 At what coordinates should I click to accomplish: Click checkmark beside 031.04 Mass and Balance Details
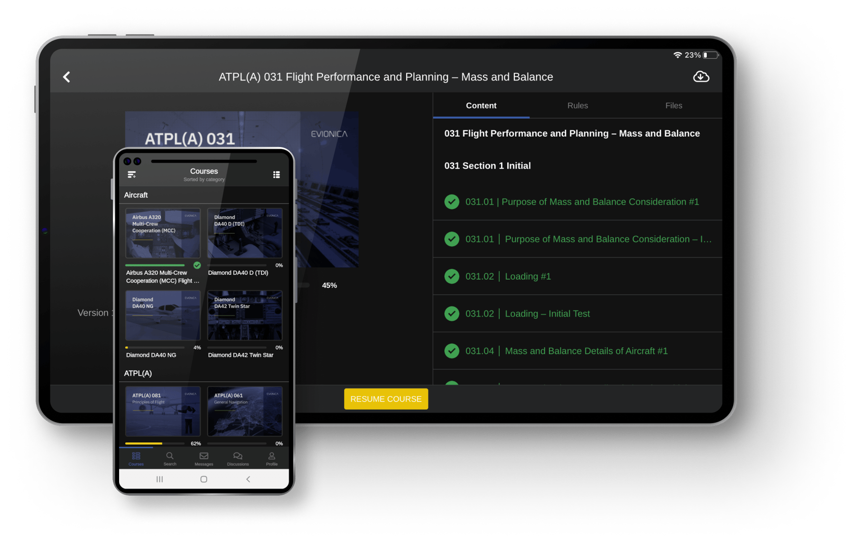452,351
